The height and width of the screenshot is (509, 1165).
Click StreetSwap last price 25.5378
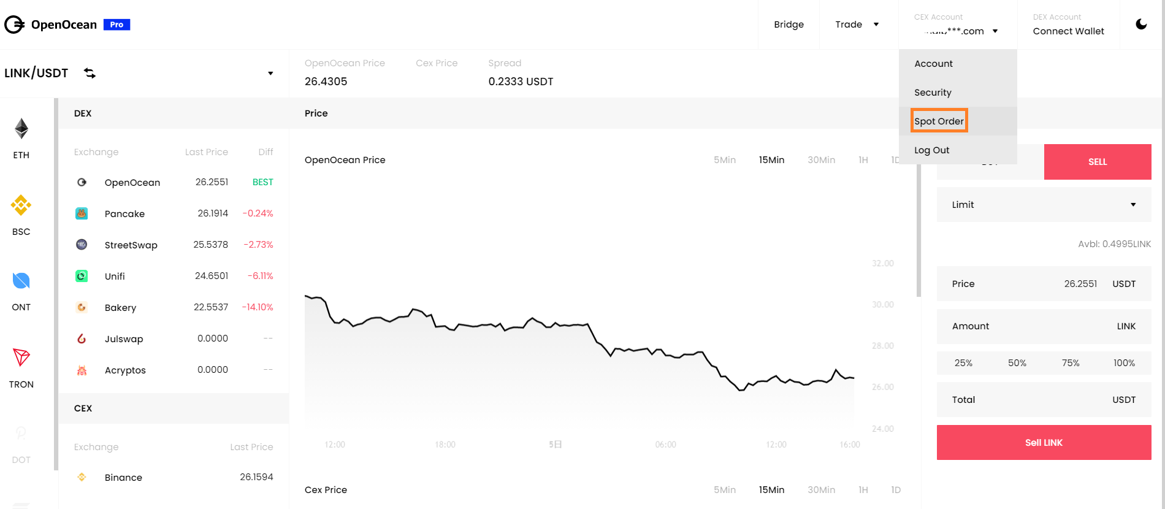click(210, 245)
